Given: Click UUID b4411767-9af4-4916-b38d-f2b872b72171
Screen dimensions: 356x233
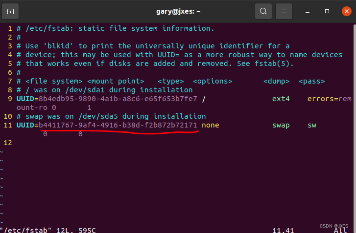Looking at the screenshot, I should point(118,125).
